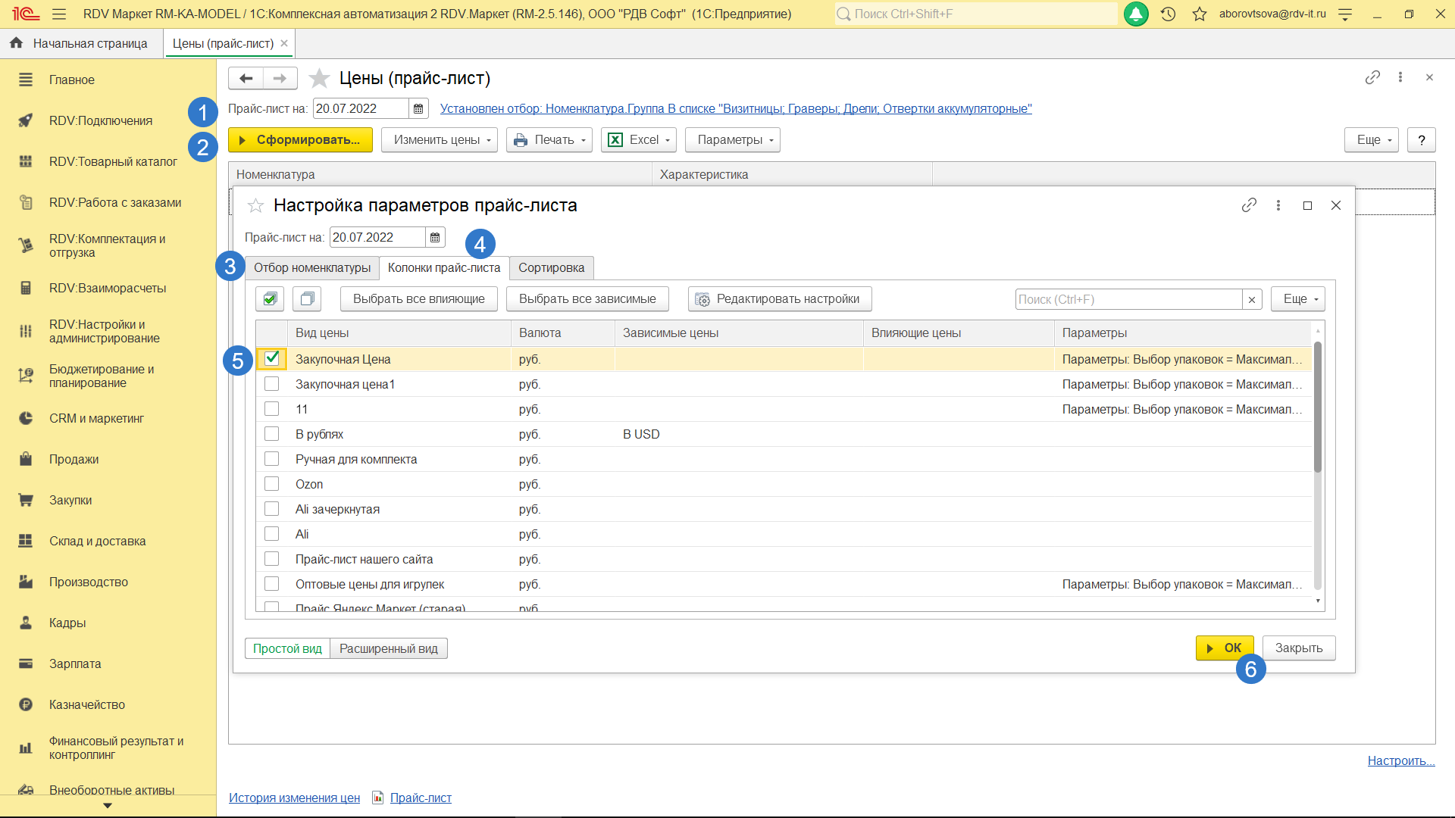Screen dimensions: 1455x818
Task: Add the price list dialog to favorites
Action: (x=256, y=206)
